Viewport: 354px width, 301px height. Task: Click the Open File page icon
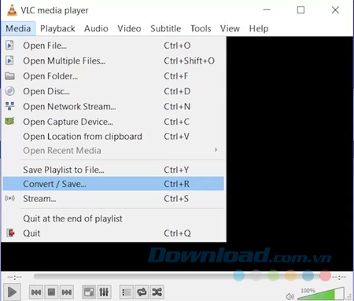pyautogui.click(x=9, y=46)
